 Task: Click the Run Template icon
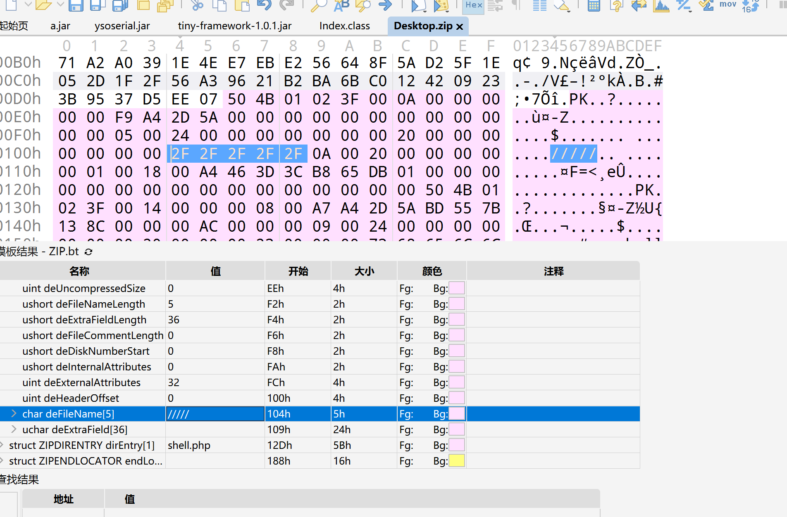point(441,5)
